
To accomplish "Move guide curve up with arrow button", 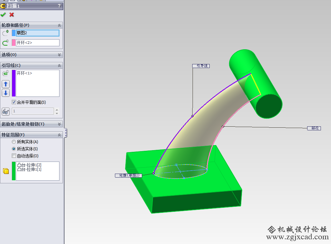I will (6, 84).
